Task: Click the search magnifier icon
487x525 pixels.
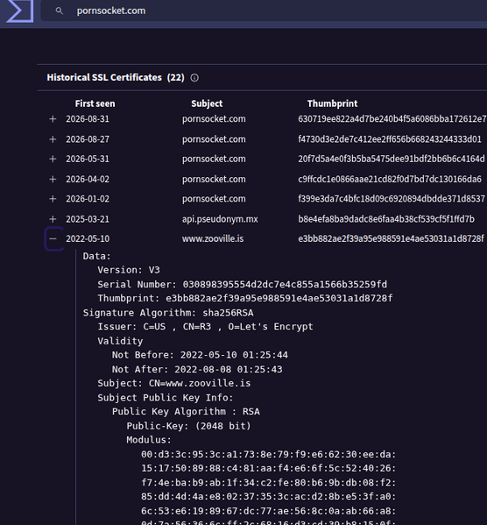Action: point(60,11)
